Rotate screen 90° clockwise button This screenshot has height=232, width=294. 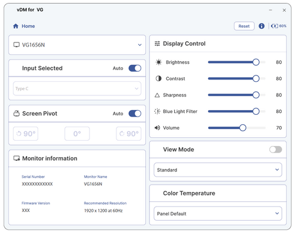point(129,134)
